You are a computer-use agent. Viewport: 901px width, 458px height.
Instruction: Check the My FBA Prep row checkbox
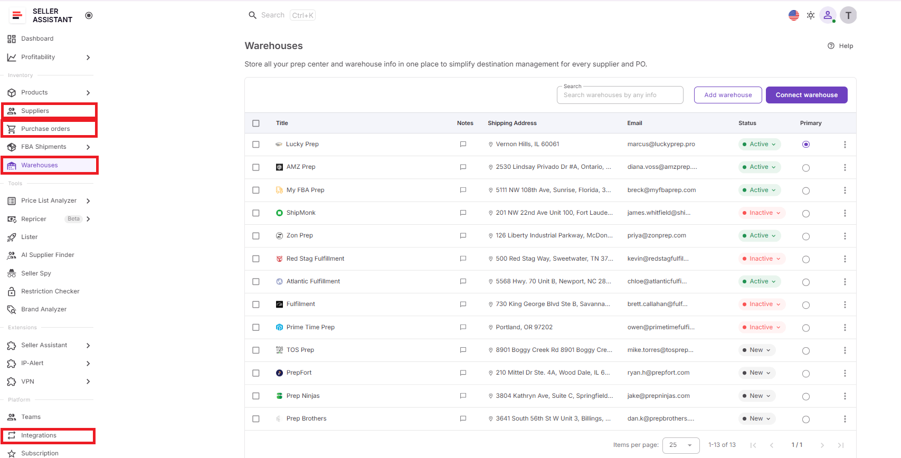pyautogui.click(x=256, y=190)
